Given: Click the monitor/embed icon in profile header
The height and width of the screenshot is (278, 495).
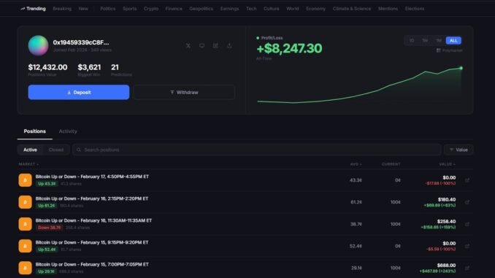Looking at the screenshot, I should (x=202, y=46).
